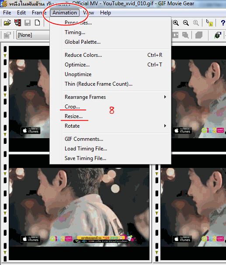This screenshot has width=226, height=265.
Task: Click the New blank document icon
Action: [37, 22]
